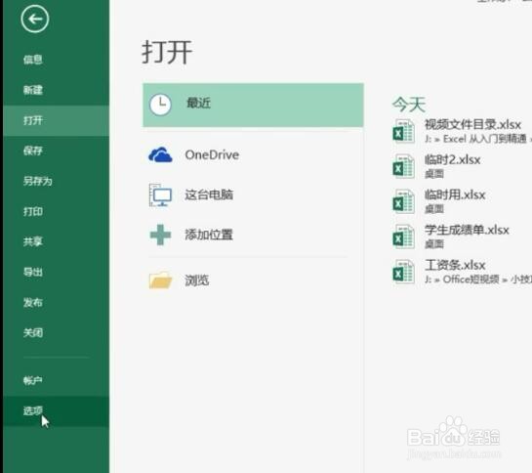Click the plus icon for 添加位置
532x473 pixels.
tap(160, 235)
